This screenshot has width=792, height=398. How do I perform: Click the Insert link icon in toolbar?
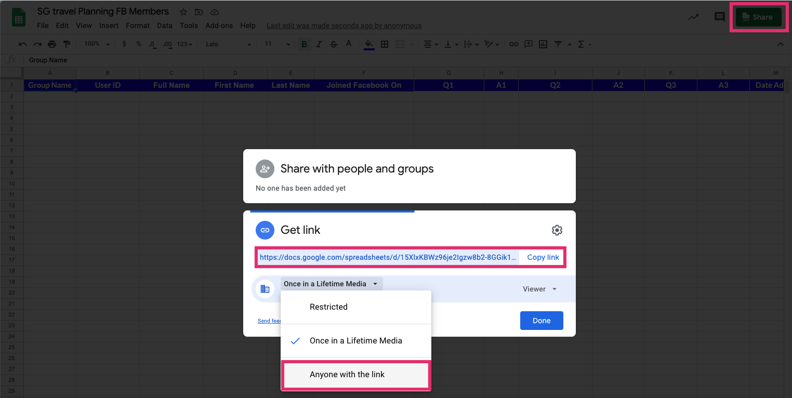pyautogui.click(x=513, y=44)
